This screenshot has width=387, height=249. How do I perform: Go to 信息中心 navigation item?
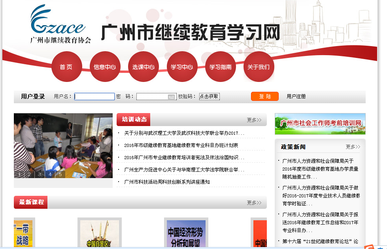[x=105, y=67]
